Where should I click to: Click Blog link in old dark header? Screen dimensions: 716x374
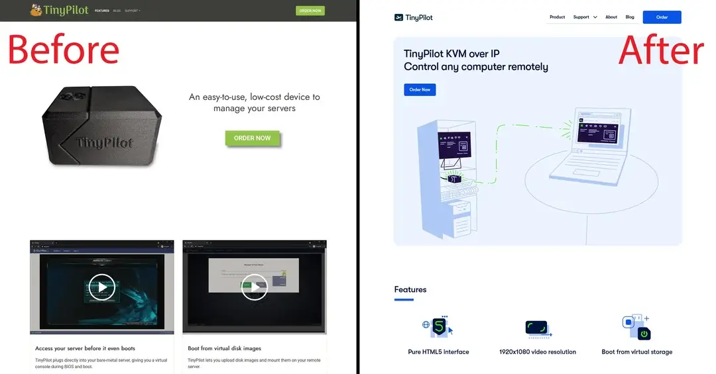click(117, 11)
